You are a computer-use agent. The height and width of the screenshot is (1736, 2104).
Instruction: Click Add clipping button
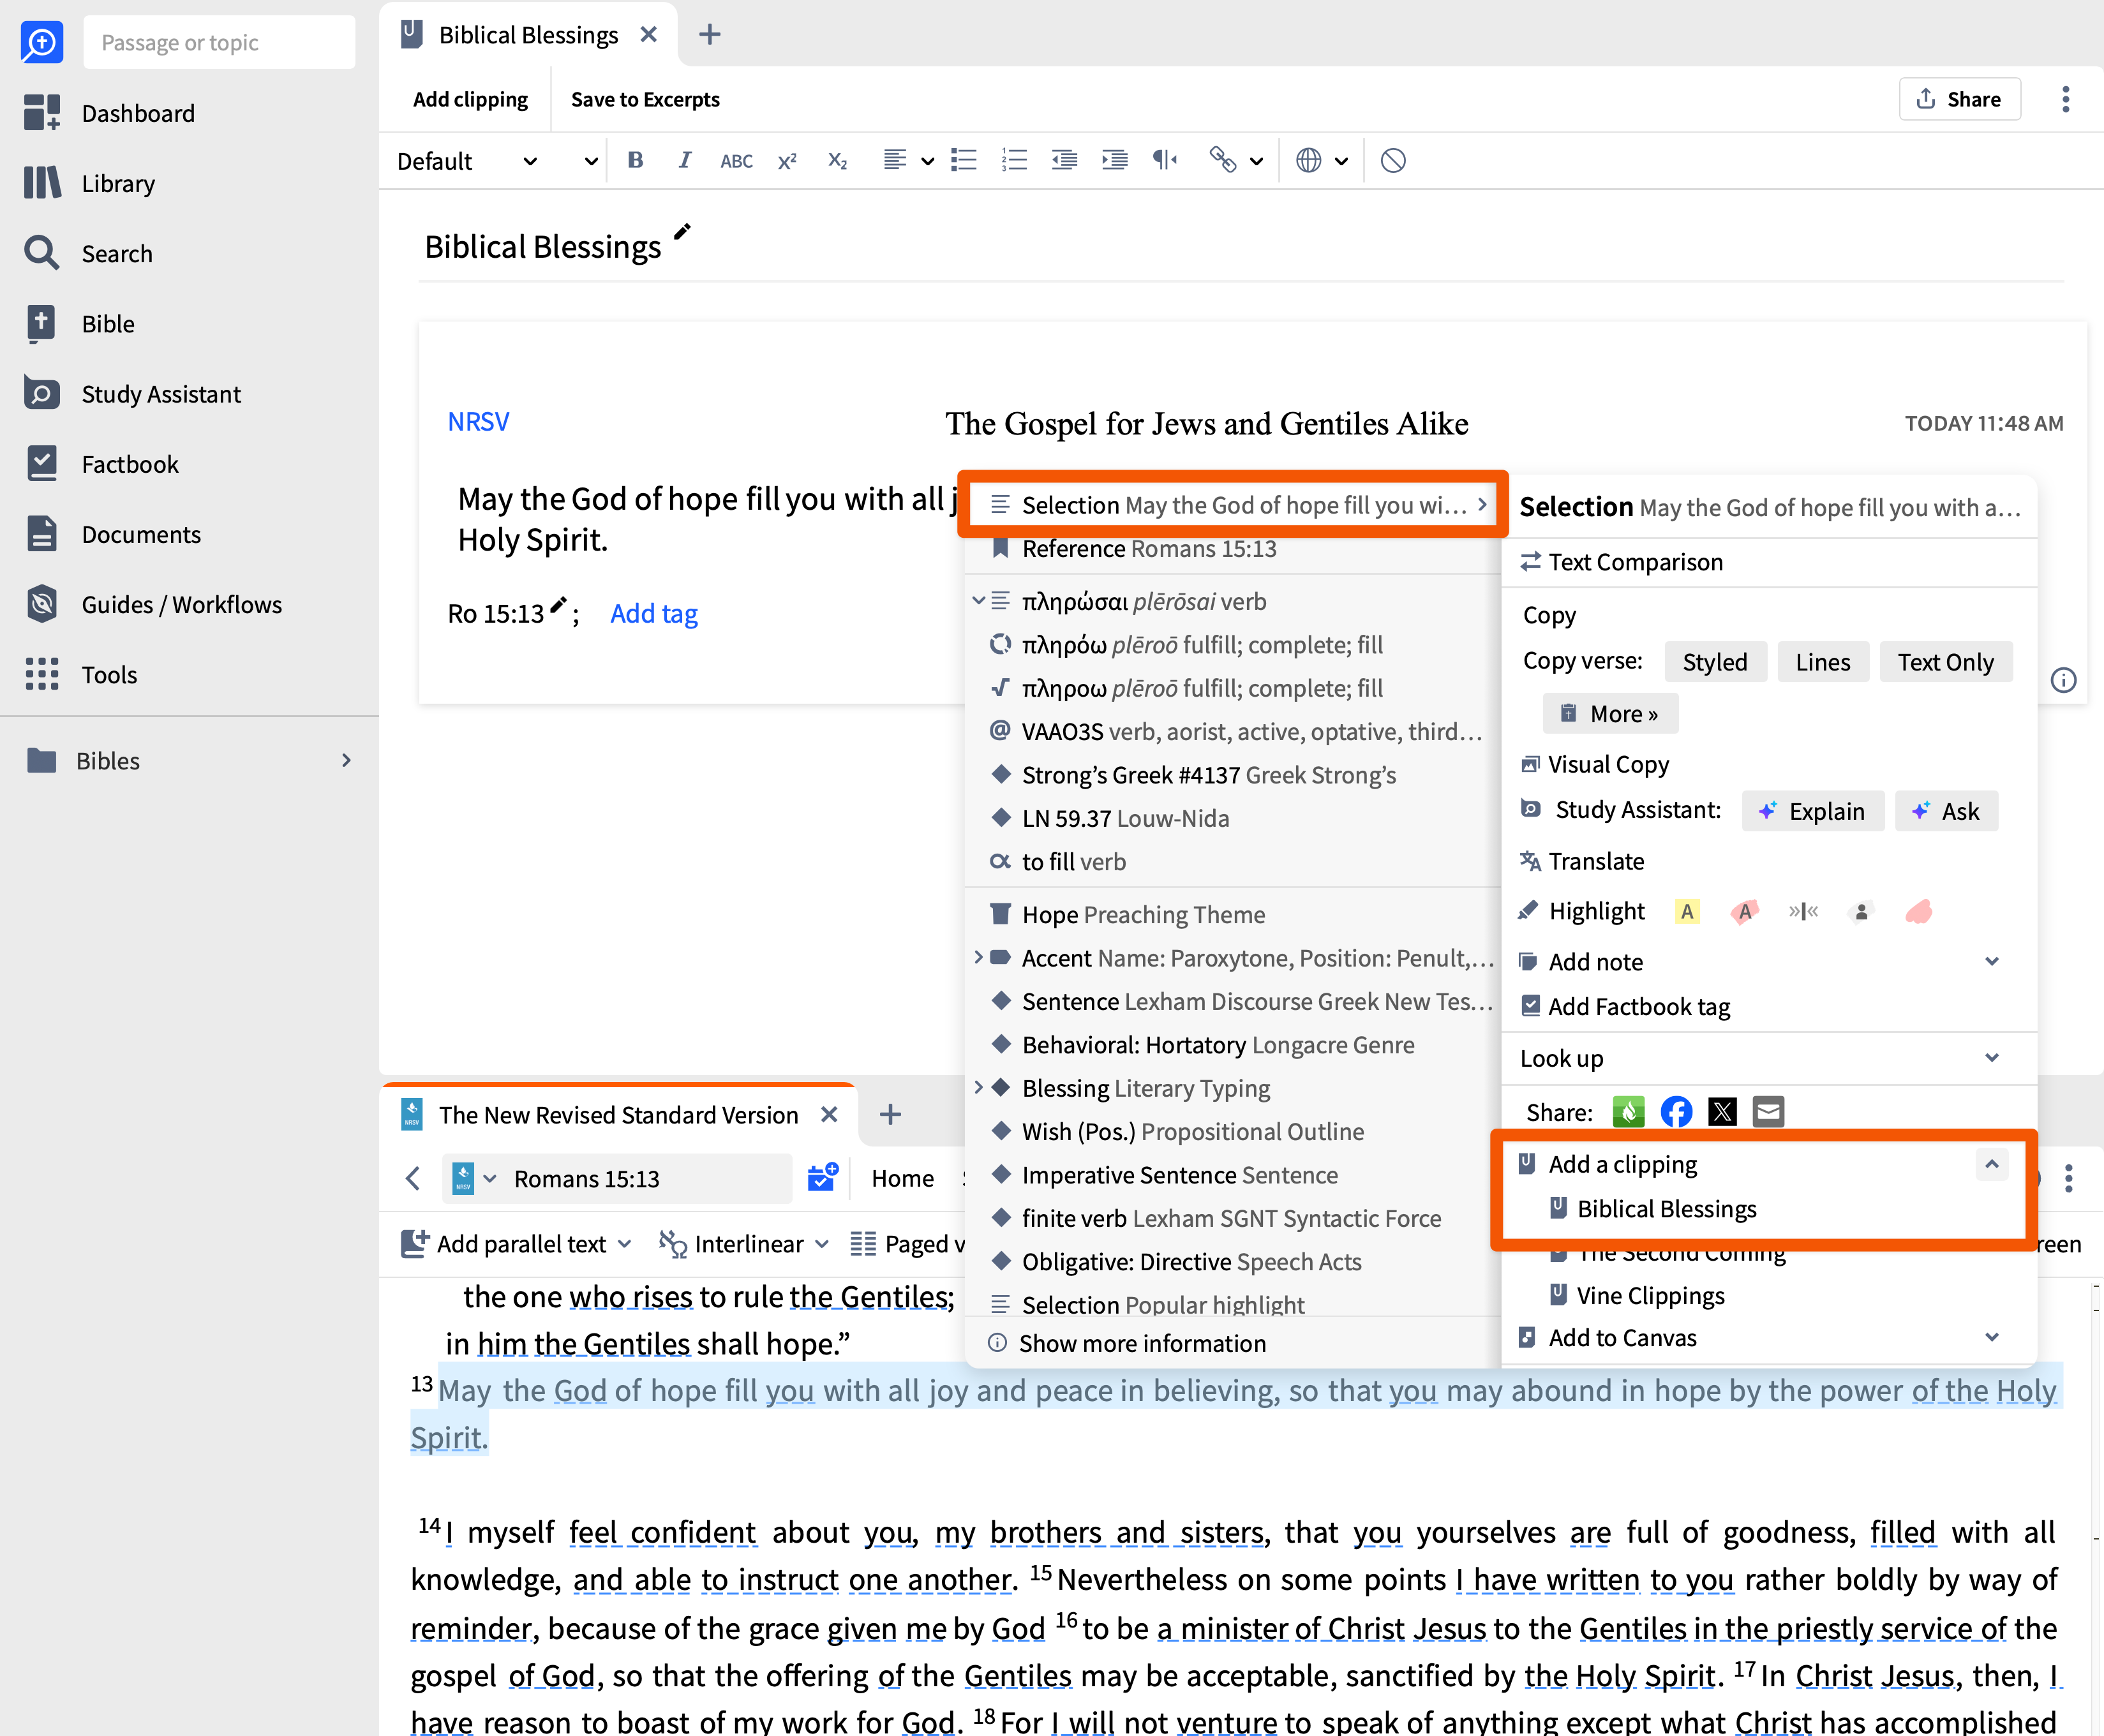(470, 99)
